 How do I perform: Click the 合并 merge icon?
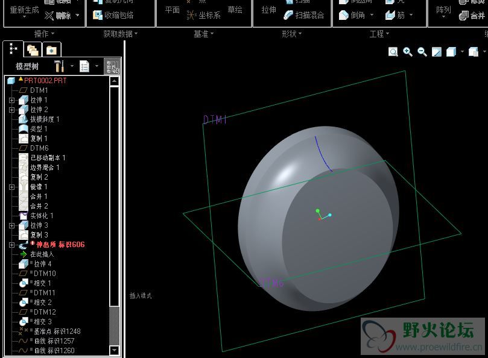click(464, 15)
